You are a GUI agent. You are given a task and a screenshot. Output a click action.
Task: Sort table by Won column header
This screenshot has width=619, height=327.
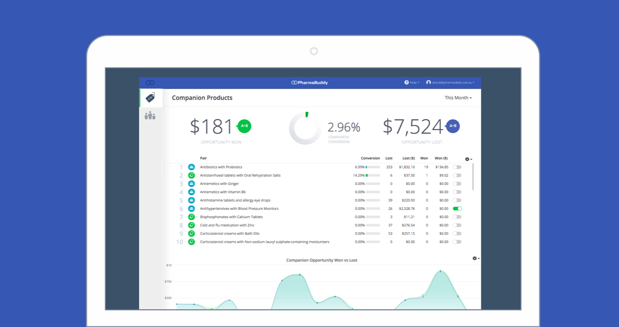click(424, 158)
